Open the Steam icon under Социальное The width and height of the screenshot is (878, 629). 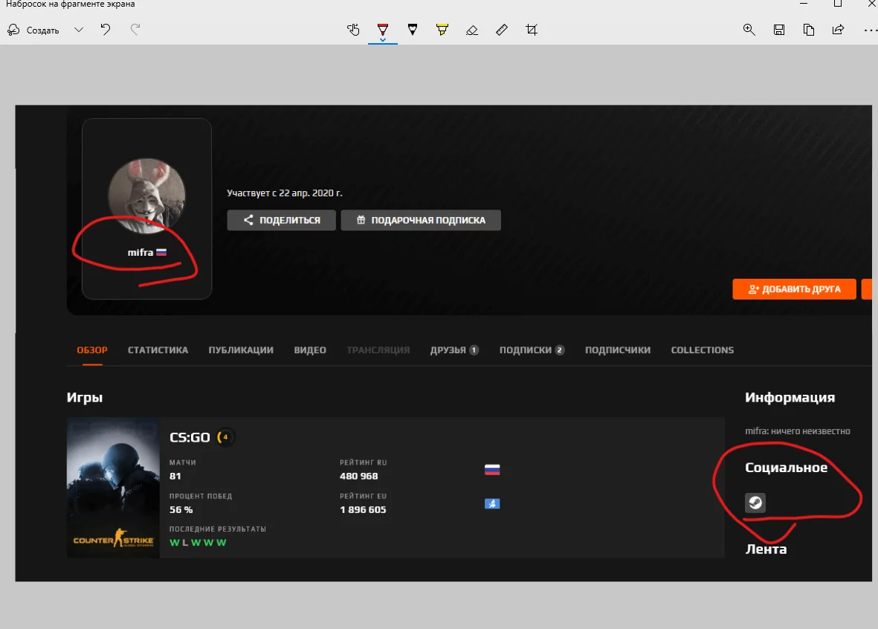pyautogui.click(x=755, y=503)
